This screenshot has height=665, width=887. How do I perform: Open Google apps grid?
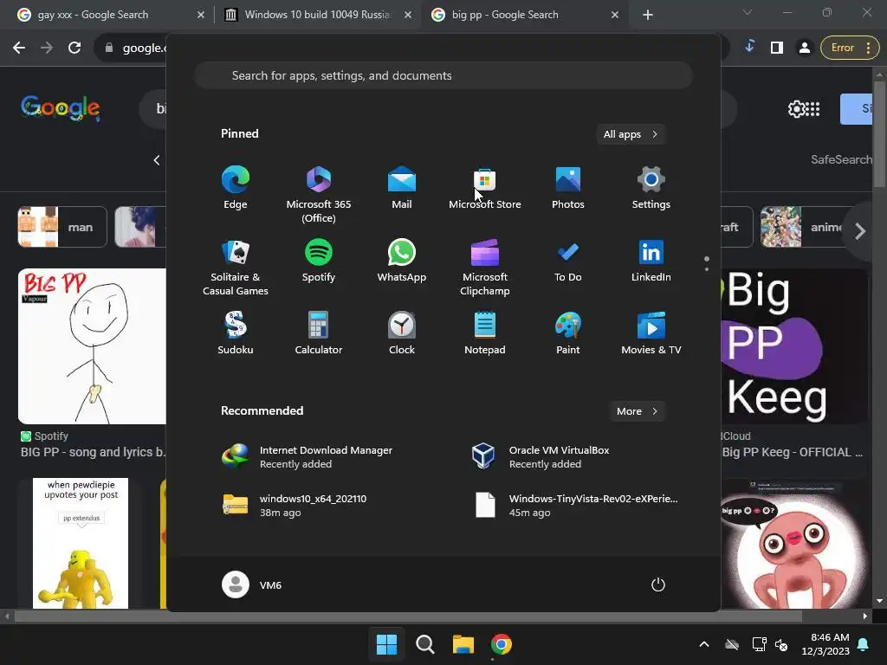coord(813,108)
